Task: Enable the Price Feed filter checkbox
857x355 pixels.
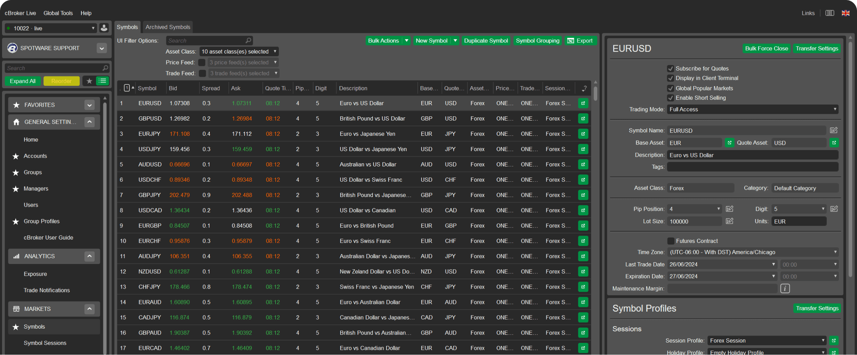Action: 202,63
